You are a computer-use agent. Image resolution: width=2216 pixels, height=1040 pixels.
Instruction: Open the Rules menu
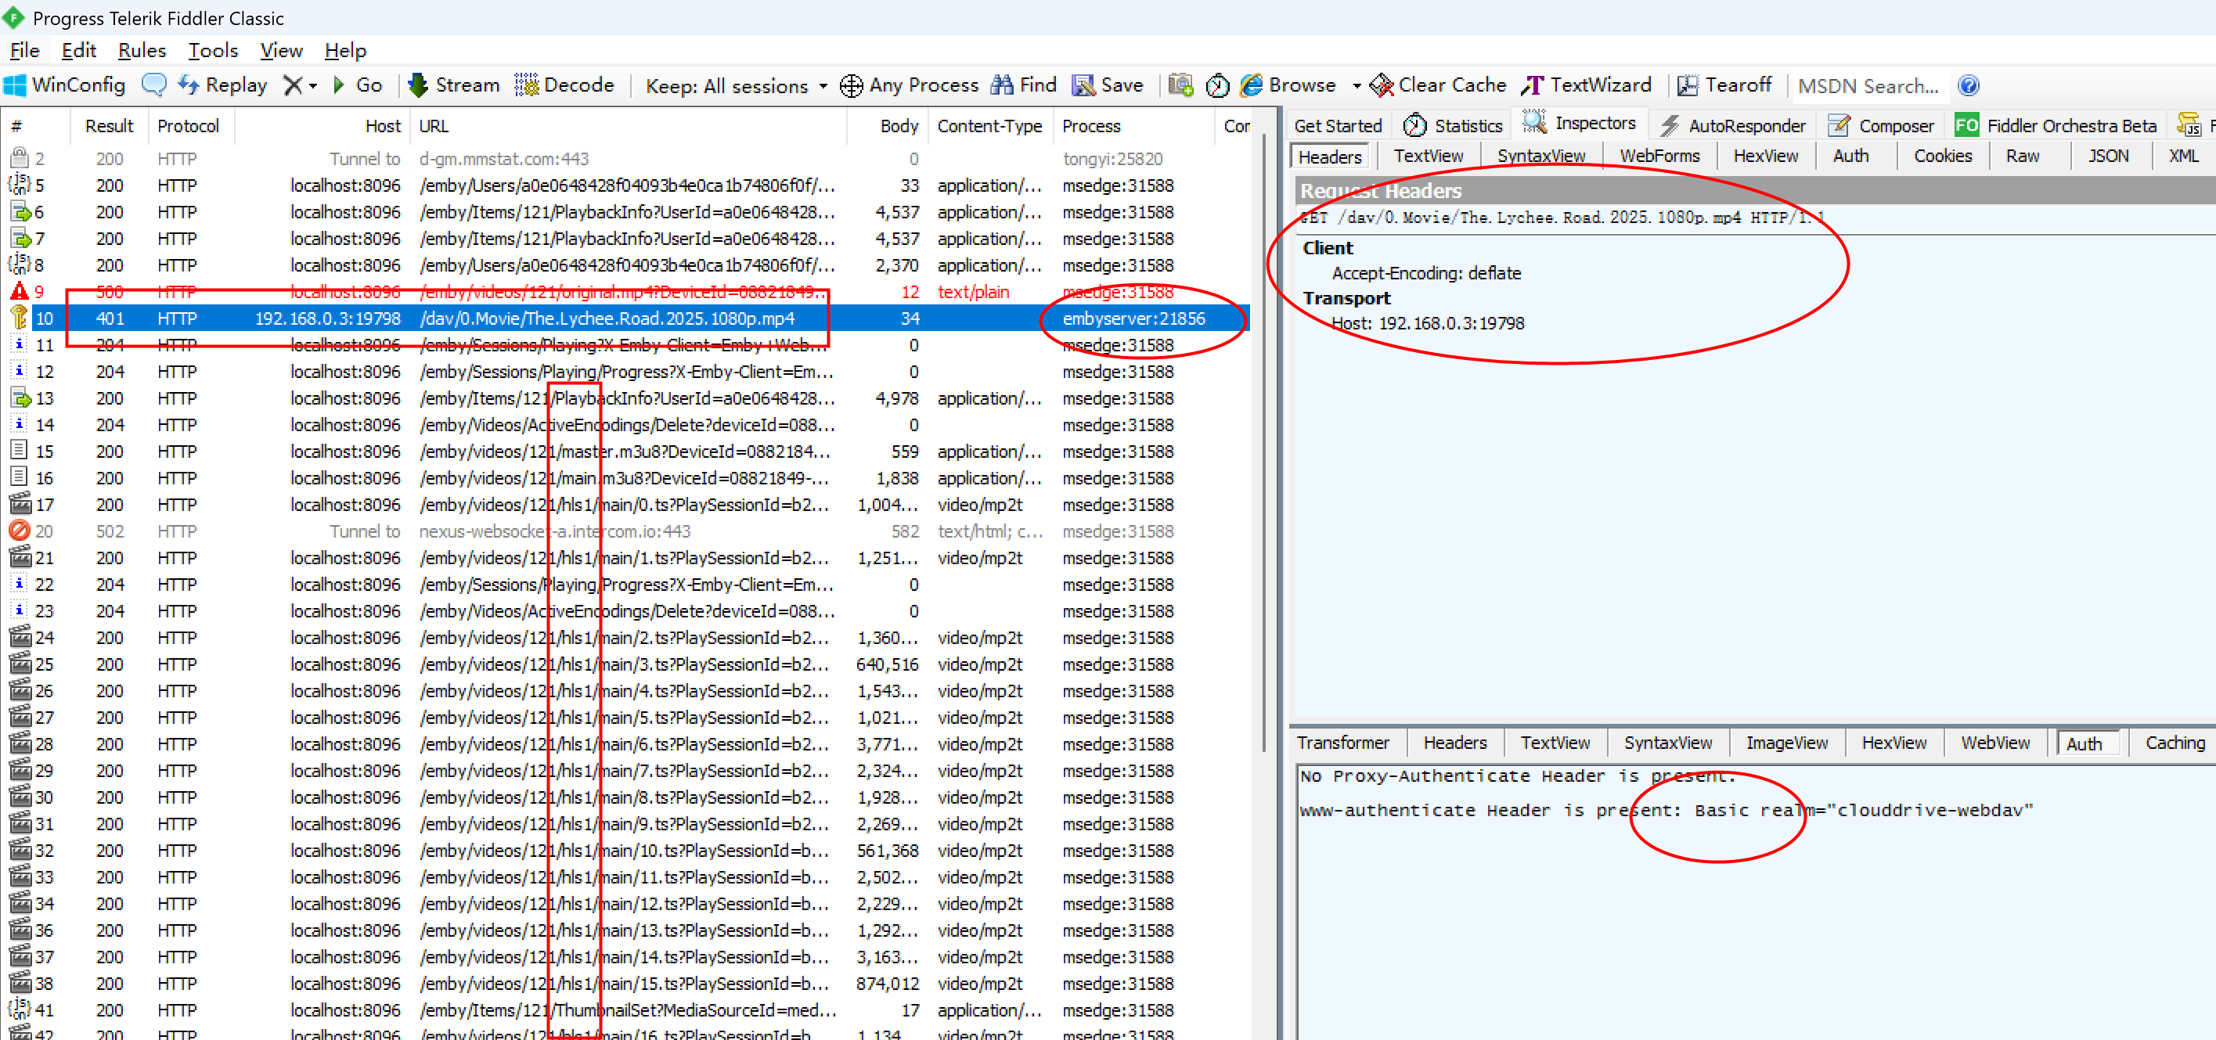click(141, 51)
